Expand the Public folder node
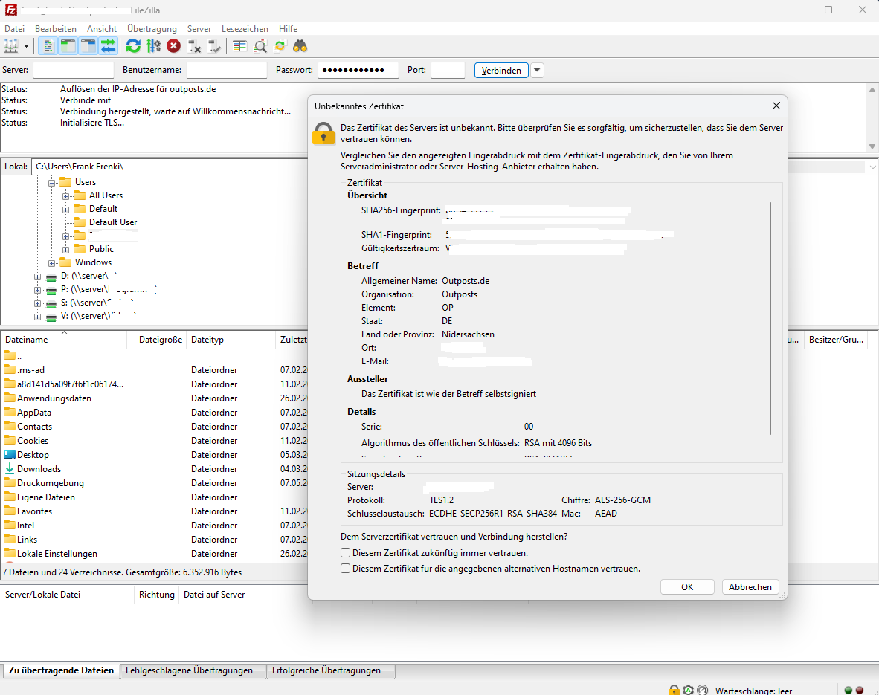The image size is (879, 695). pos(65,250)
